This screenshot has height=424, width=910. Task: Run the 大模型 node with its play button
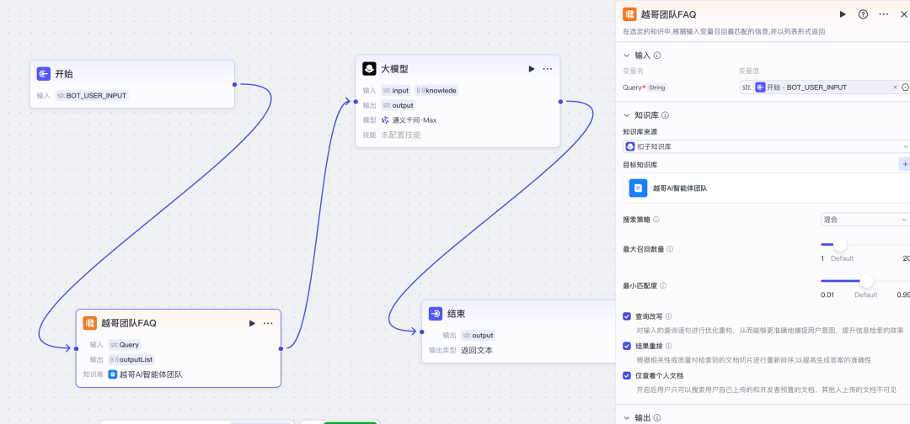531,69
